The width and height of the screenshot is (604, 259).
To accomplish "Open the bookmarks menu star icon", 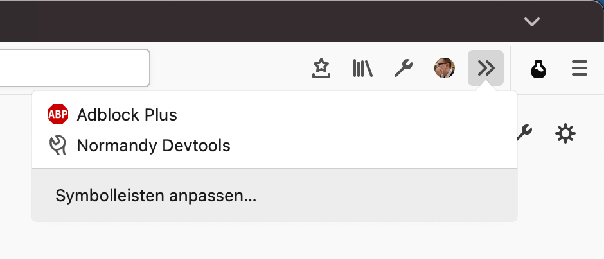I will [x=321, y=68].
